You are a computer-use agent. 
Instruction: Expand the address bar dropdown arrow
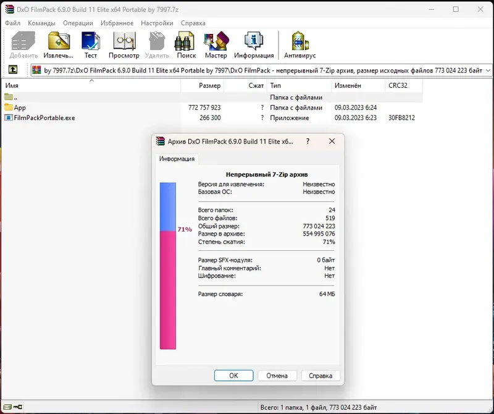[487, 70]
